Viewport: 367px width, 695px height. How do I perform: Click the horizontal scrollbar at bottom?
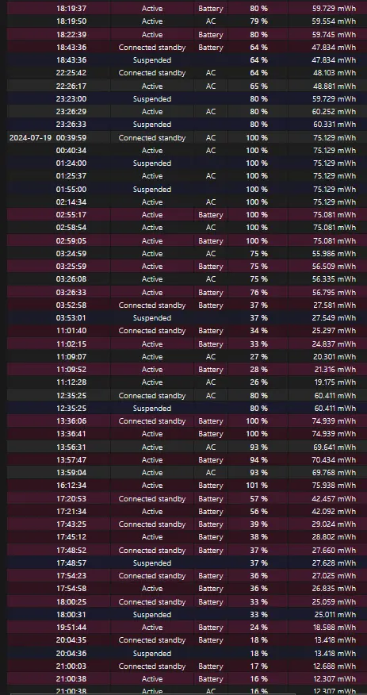187,693
